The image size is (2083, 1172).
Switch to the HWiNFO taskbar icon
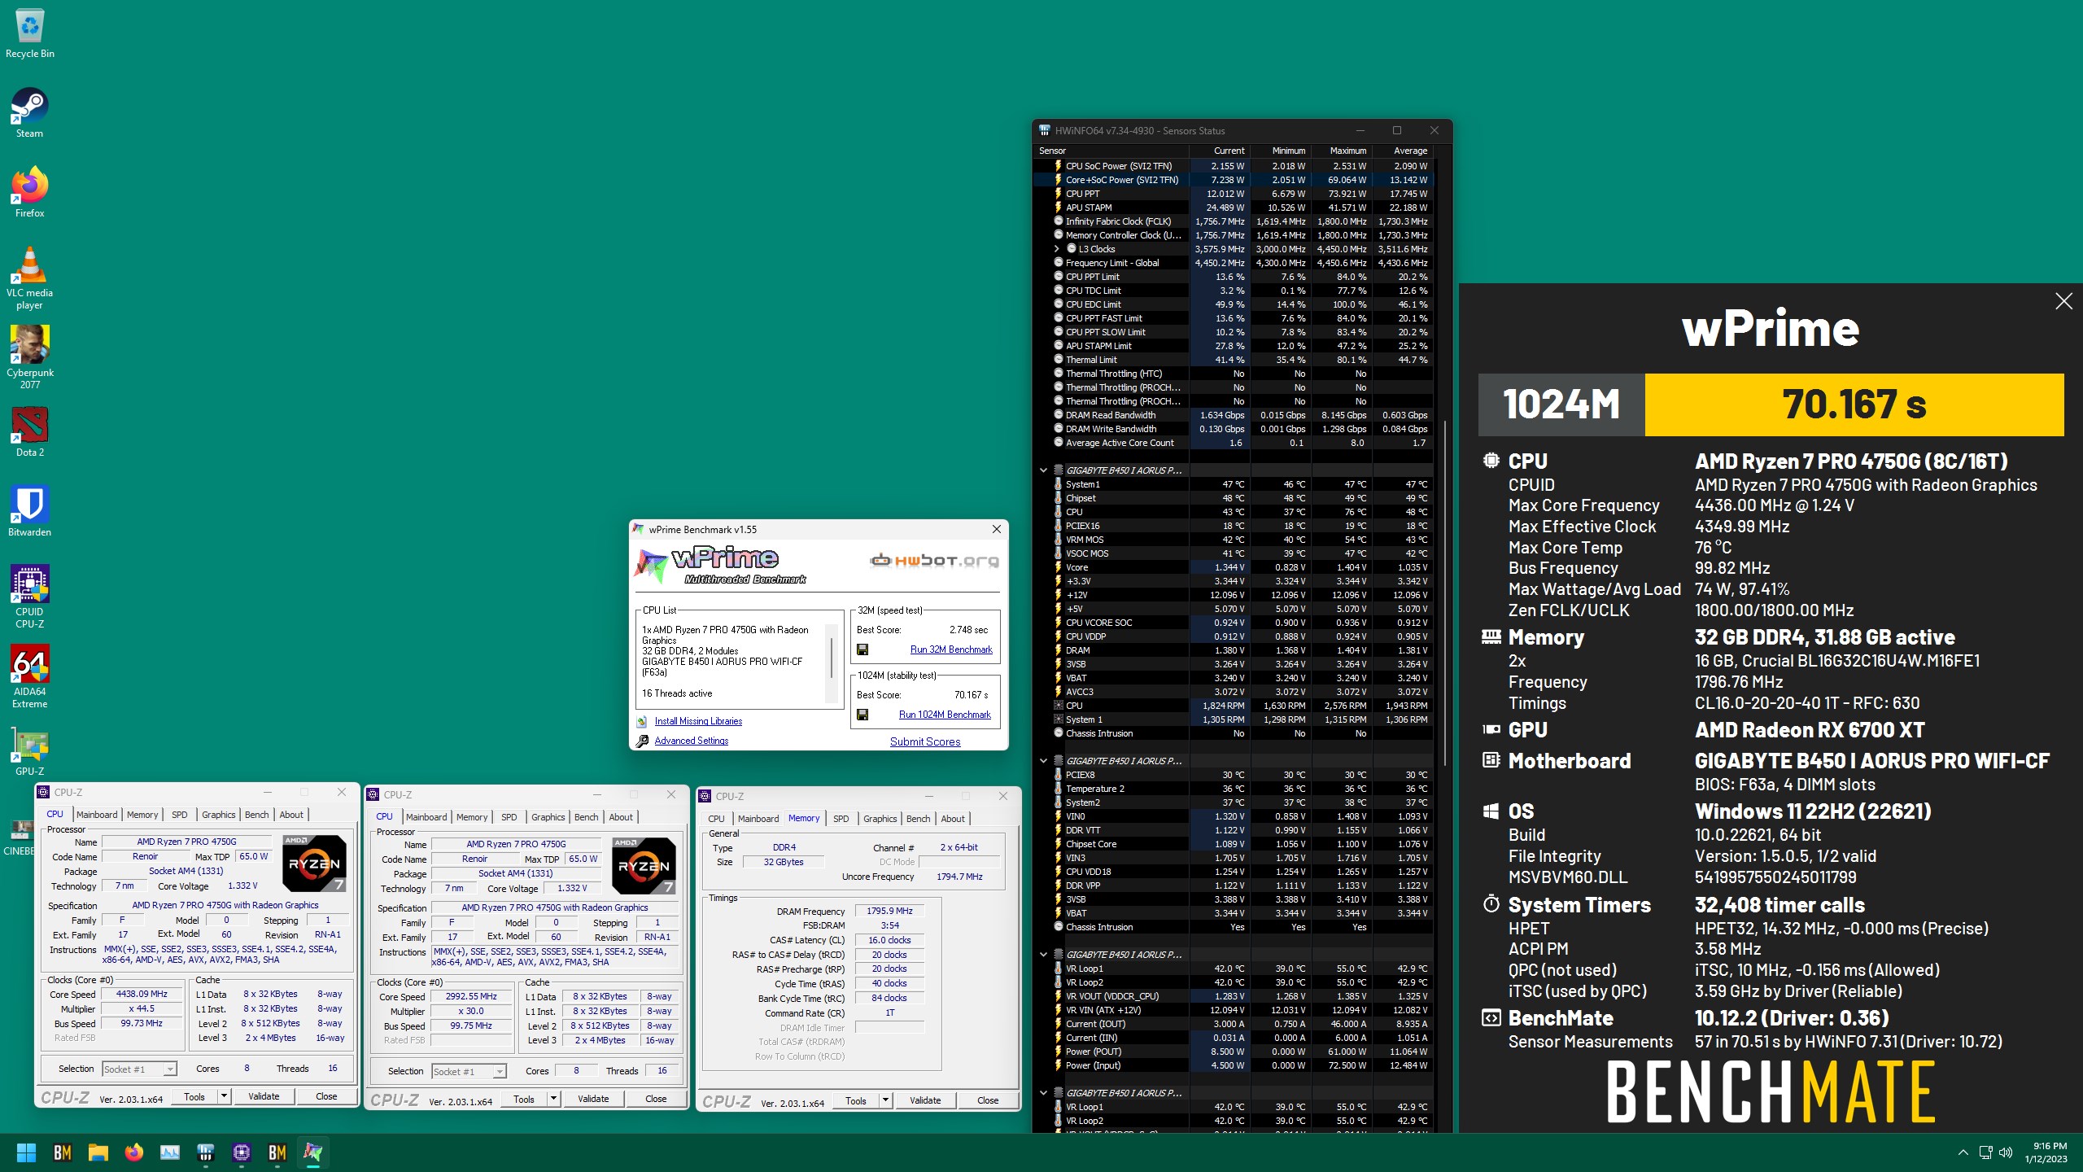tap(205, 1152)
